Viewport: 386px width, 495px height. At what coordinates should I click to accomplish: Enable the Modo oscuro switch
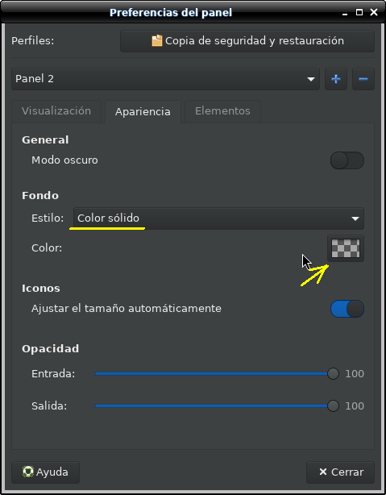347,160
